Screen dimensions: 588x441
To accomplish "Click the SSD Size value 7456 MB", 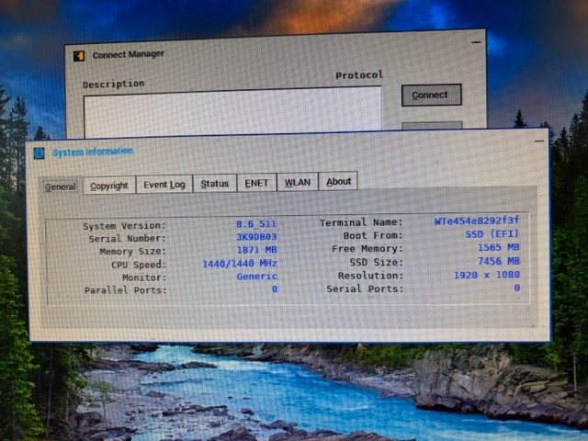I will pyautogui.click(x=498, y=261).
